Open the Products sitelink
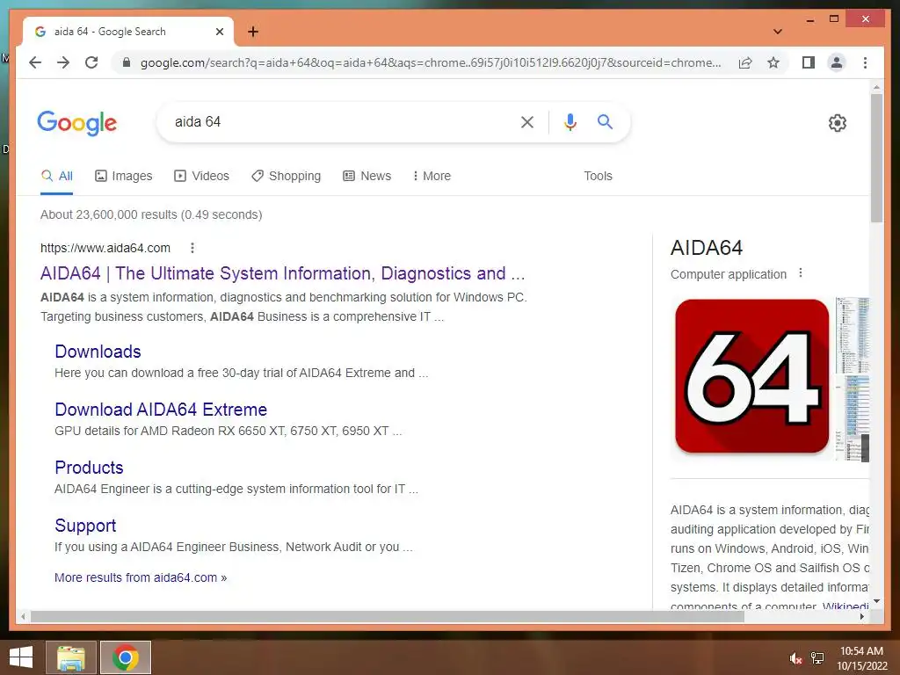The height and width of the screenshot is (675, 900). click(x=89, y=468)
